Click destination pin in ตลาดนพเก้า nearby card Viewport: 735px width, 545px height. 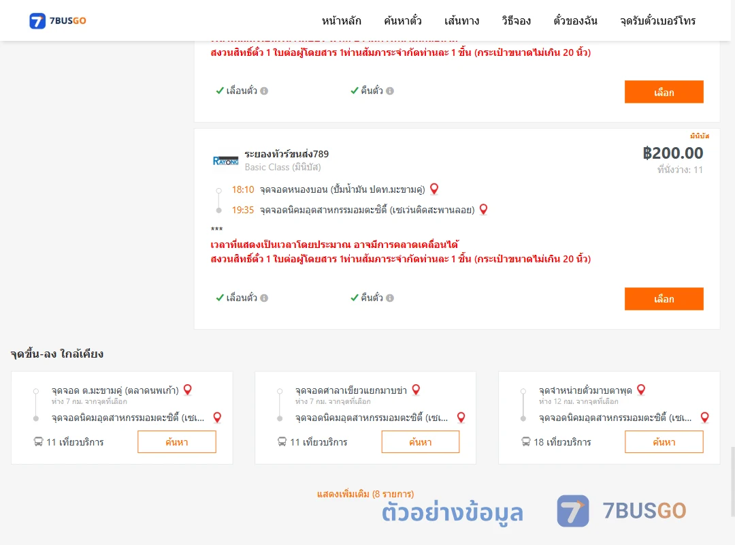(217, 418)
